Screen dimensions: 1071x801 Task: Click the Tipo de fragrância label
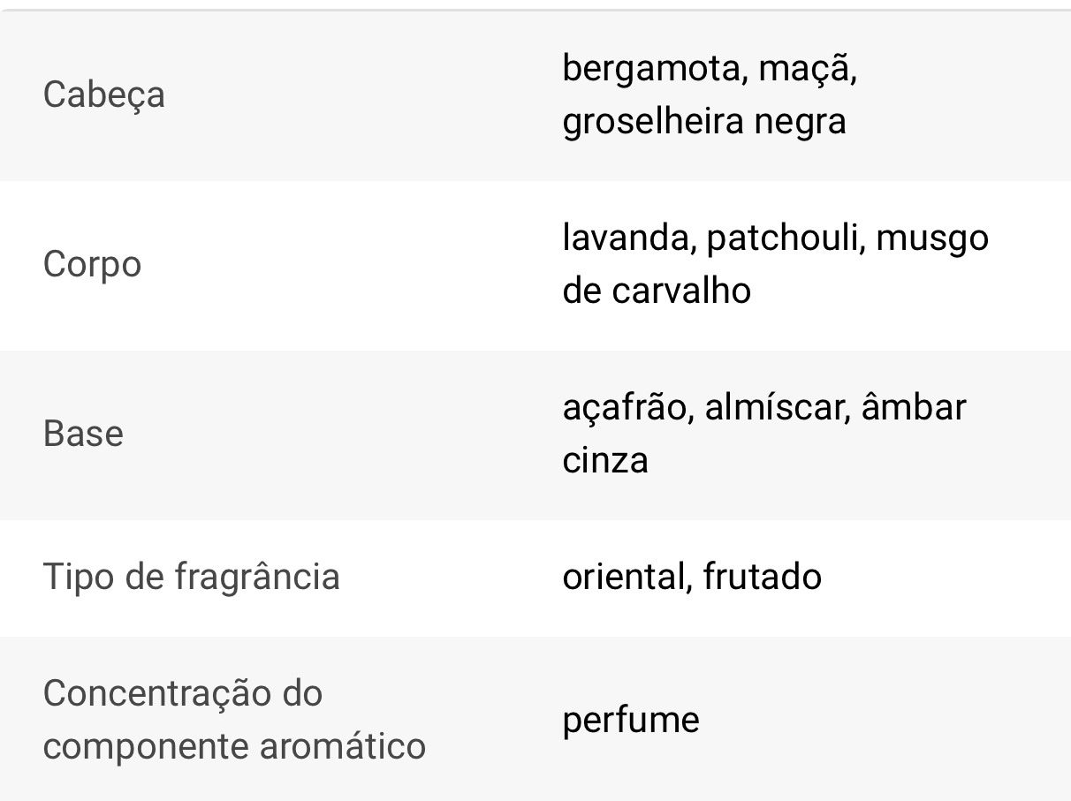191,577
